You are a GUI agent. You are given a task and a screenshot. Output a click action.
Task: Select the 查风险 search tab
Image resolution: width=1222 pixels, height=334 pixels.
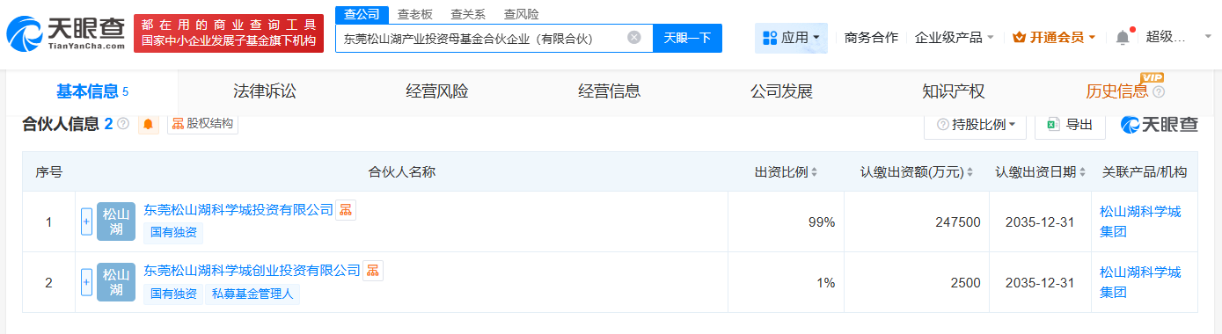tap(521, 14)
